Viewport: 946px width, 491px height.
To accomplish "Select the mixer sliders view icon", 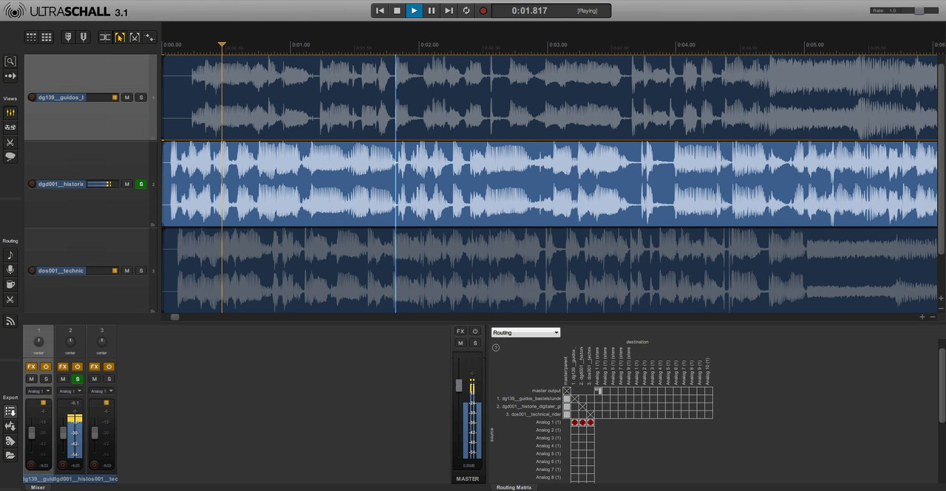I will 10,113.
